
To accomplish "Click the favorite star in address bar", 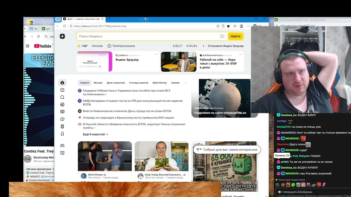I will (x=228, y=26).
